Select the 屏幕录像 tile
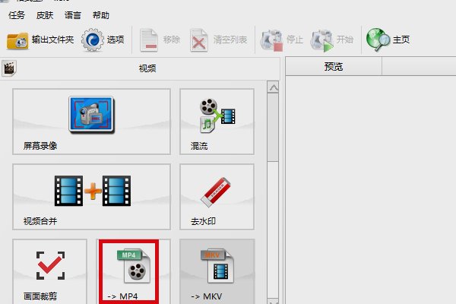Screen dimensions: 456x304 click(92, 122)
